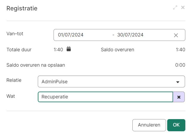Cancel with the Annuleren button
191x136 pixels.
[149, 125]
